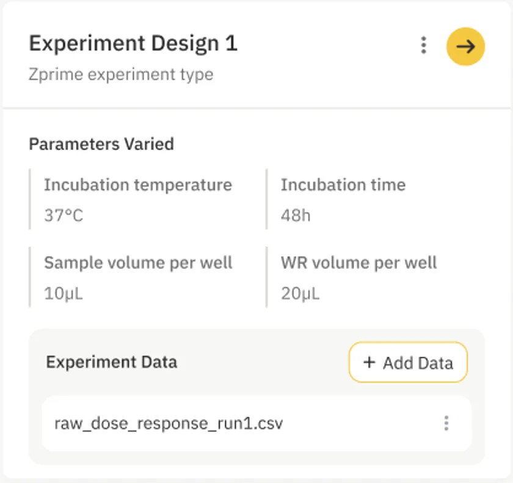Click the raw_dose_response_run1.csv filename text
The image size is (513, 483).
click(169, 423)
